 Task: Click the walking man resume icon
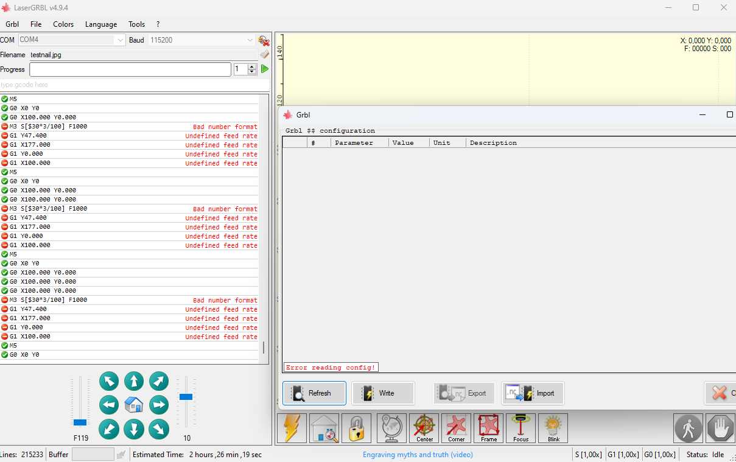tap(689, 429)
